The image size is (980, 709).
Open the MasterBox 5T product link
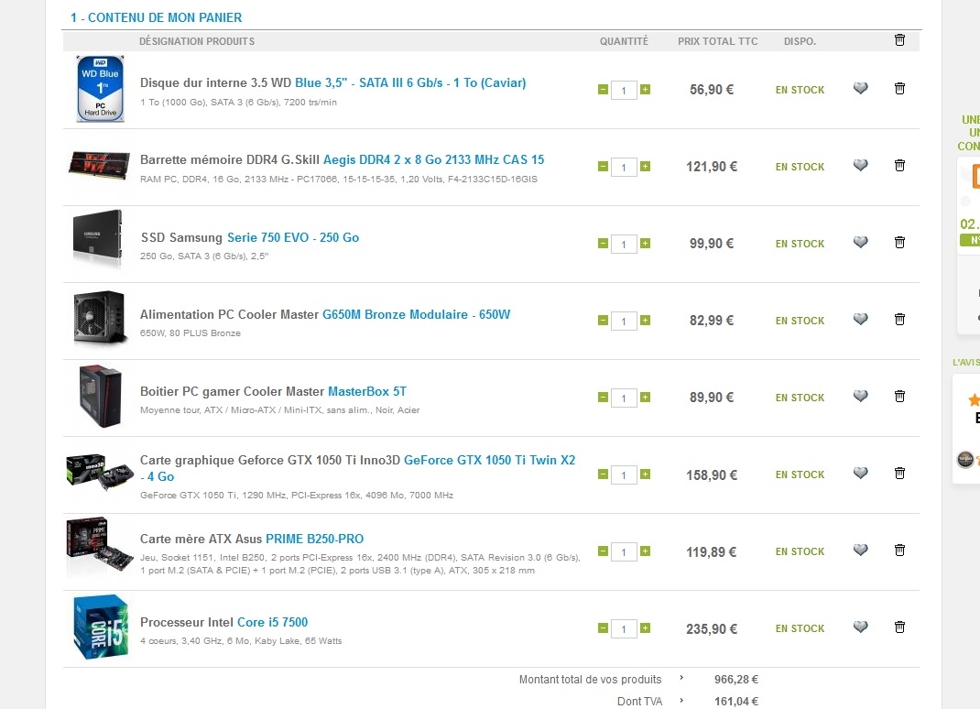(x=367, y=391)
